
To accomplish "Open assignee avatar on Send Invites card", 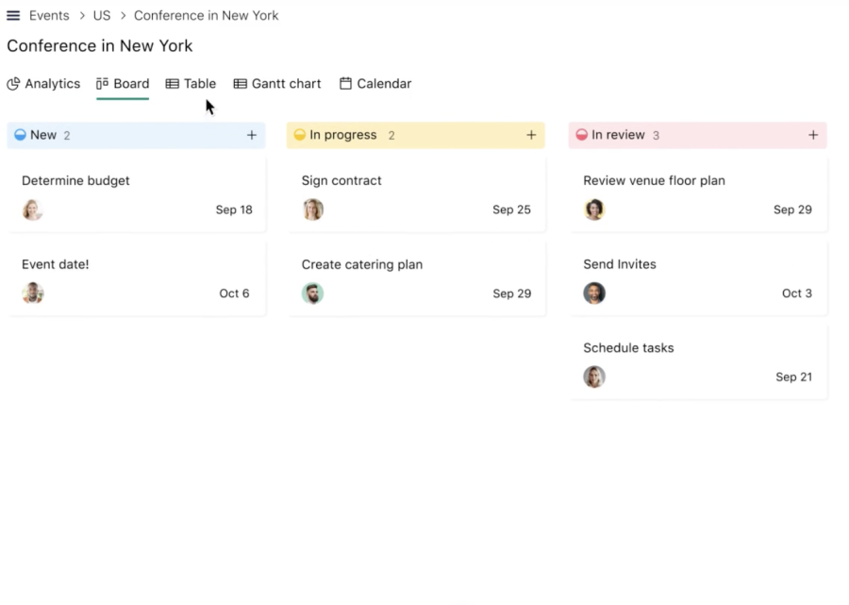I will (594, 293).
